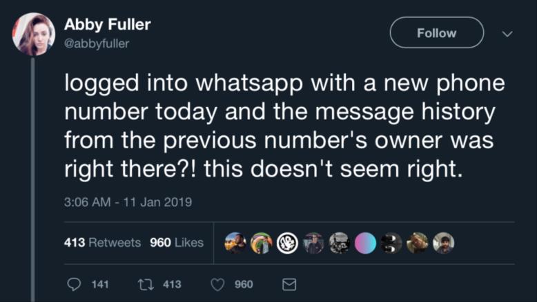Open the @abbyfuller handle link
Viewport: 537px width, 302px height.
(x=97, y=43)
